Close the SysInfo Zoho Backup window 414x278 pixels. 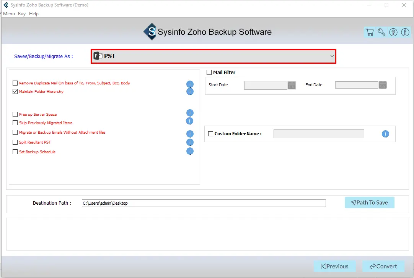(x=404, y=5)
